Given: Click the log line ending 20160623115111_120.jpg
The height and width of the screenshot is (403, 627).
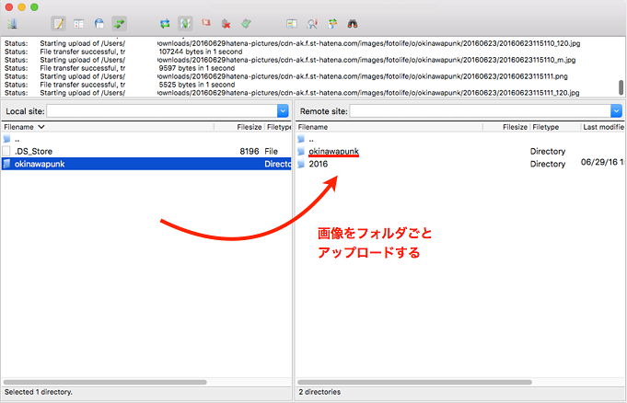Looking at the screenshot, I should click(x=292, y=93).
